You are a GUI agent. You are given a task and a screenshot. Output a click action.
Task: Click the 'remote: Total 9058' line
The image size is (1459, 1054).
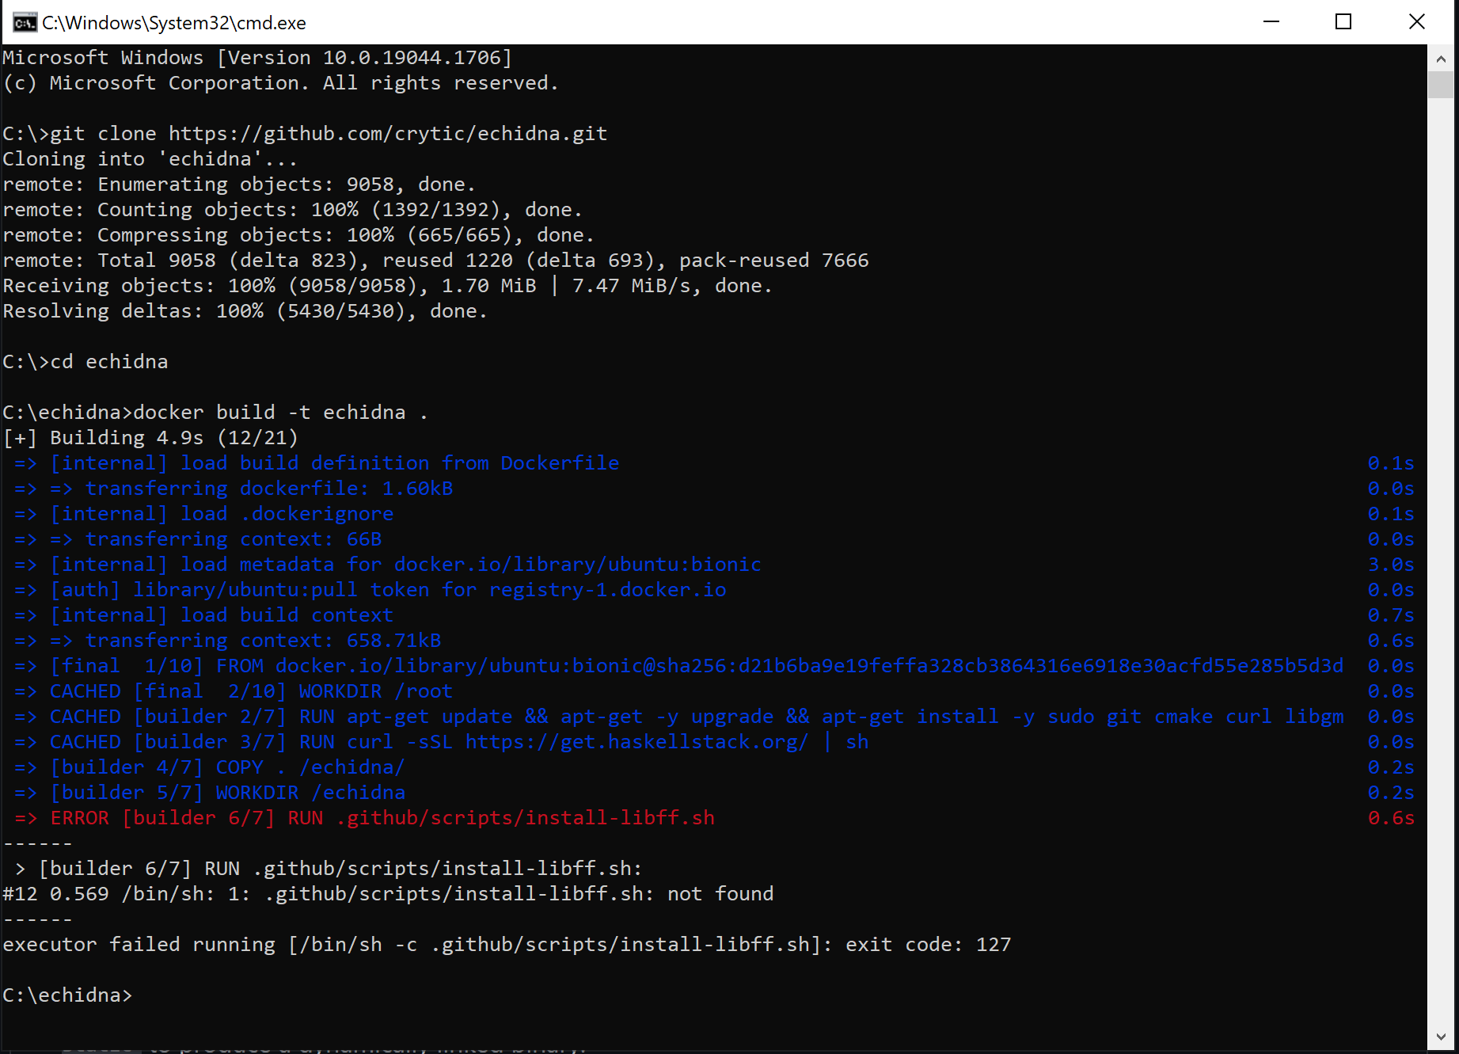click(435, 261)
